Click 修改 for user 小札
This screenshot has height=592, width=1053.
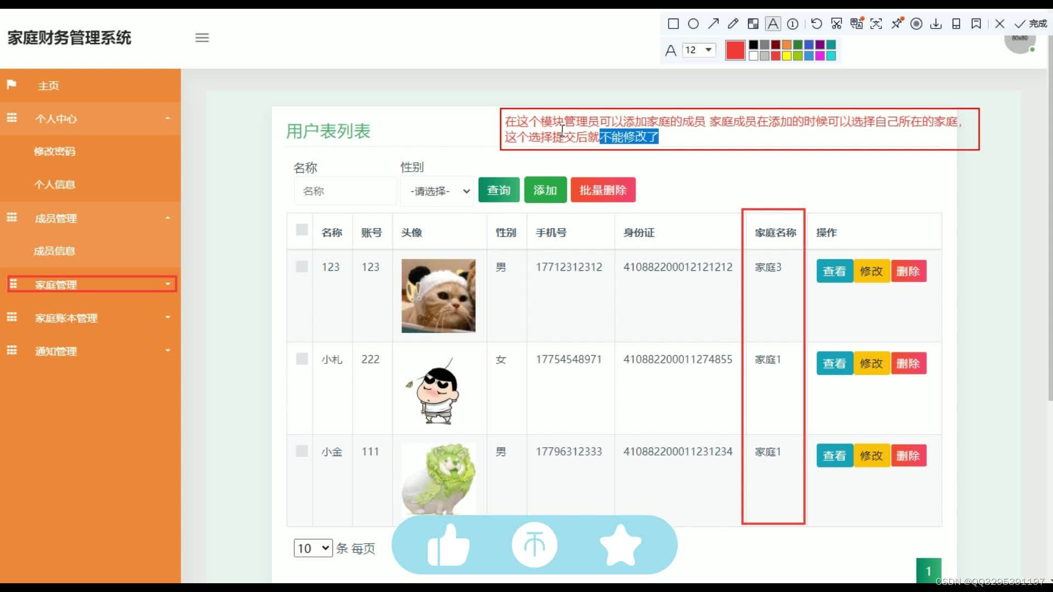[x=871, y=363]
